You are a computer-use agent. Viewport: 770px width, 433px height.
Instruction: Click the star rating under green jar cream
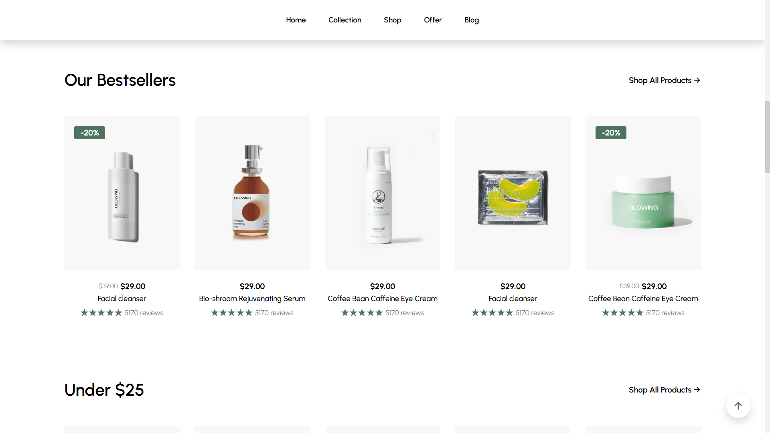pos(623,313)
